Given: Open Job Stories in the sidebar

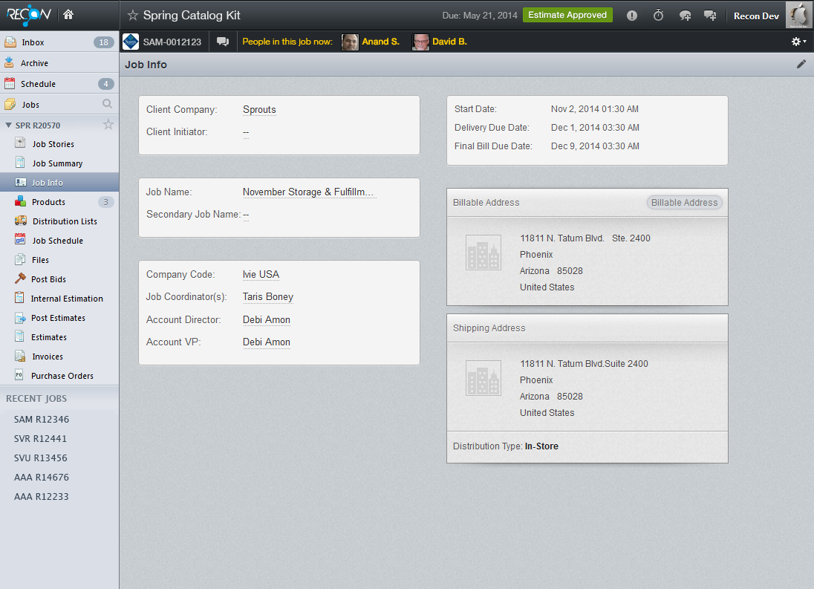Looking at the screenshot, I should [59, 144].
